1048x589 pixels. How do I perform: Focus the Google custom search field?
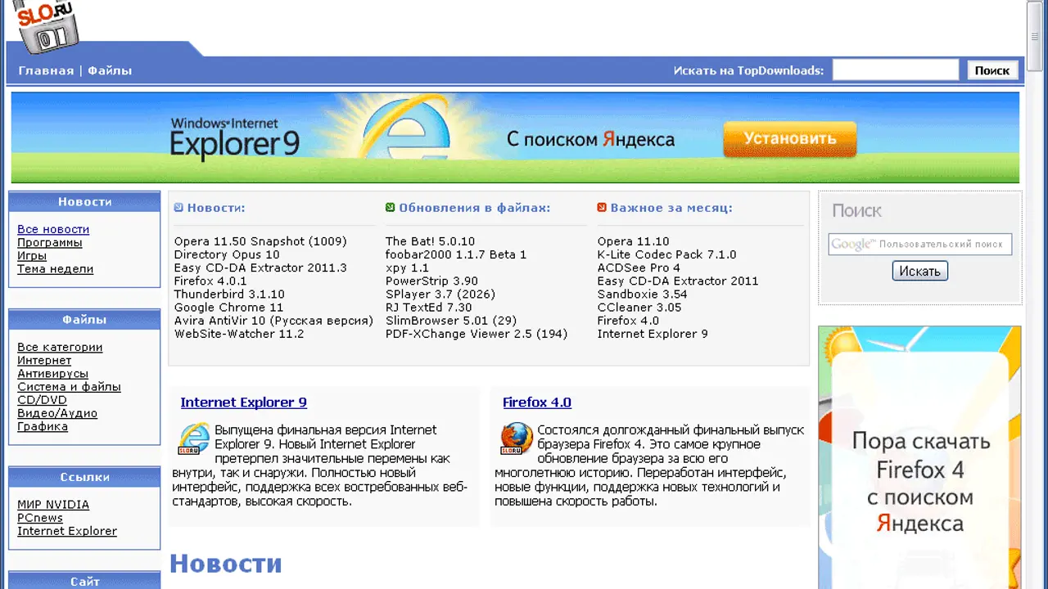pyautogui.click(x=919, y=244)
